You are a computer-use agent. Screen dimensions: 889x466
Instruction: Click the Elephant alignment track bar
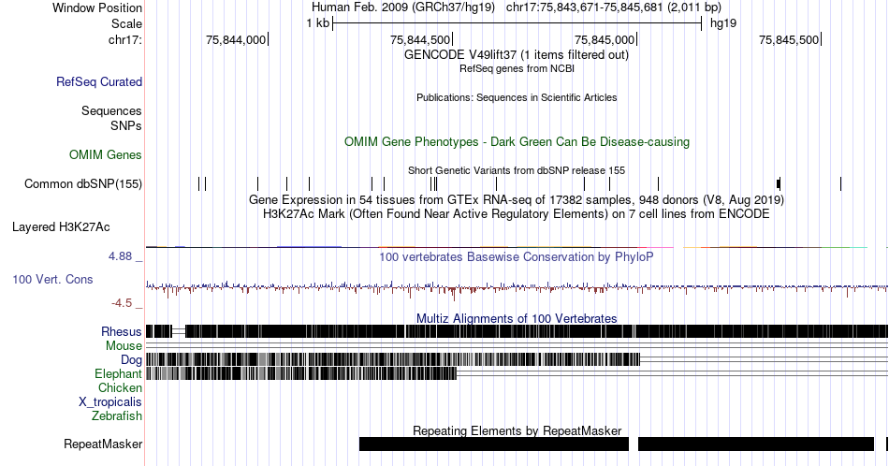coord(301,373)
